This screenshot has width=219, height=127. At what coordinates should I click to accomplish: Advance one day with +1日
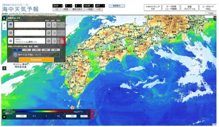[98, 9]
